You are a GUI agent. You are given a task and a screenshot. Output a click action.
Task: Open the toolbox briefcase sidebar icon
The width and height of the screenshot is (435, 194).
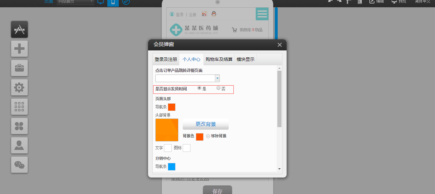tap(19, 68)
